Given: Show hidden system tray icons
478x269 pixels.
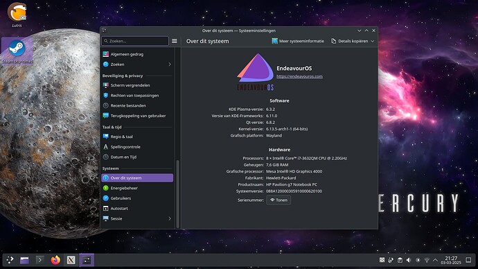Looking at the screenshot, I should [435, 260].
